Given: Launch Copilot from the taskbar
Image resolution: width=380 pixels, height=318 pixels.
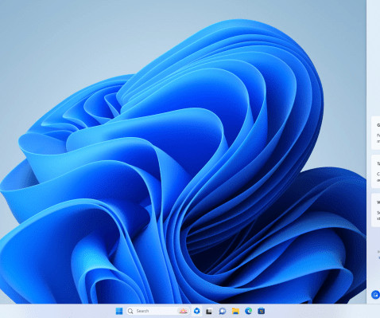Looking at the screenshot, I should click(x=196, y=311).
